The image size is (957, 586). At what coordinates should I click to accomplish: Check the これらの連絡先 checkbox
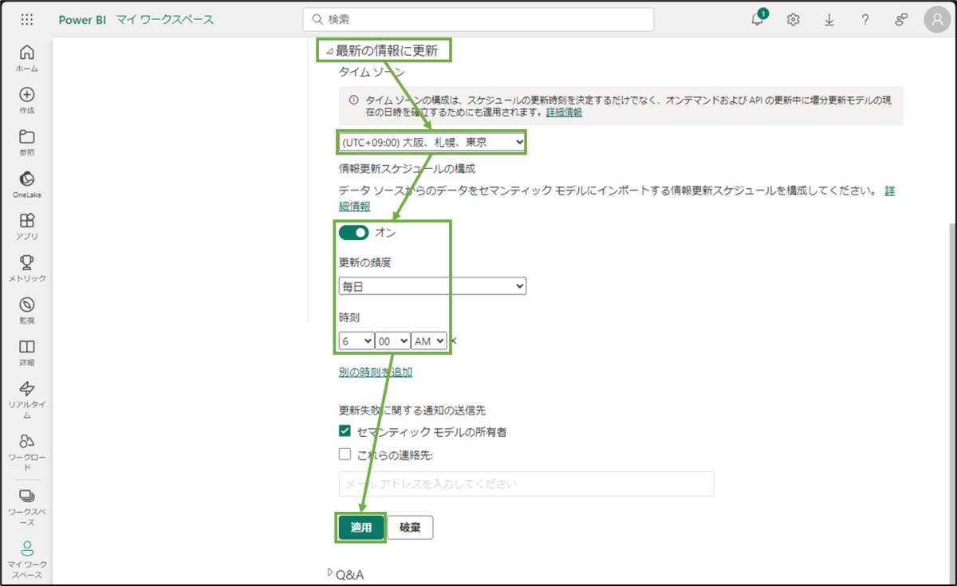click(345, 454)
